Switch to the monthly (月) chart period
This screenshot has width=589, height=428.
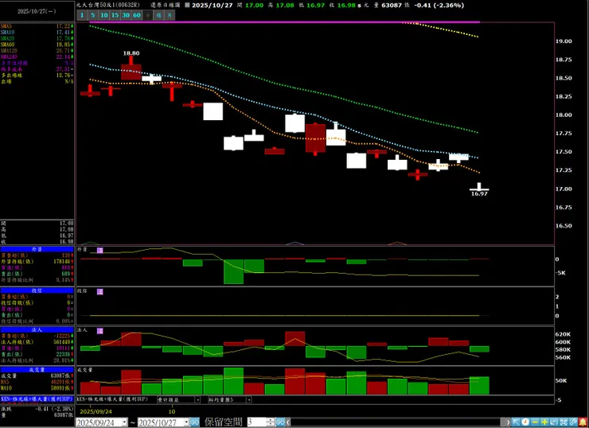(x=170, y=15)
